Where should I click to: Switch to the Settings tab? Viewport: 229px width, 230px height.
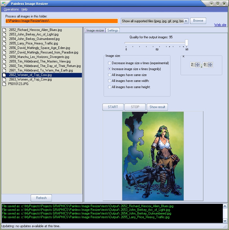pyautogui.click(x=113, y=30)
